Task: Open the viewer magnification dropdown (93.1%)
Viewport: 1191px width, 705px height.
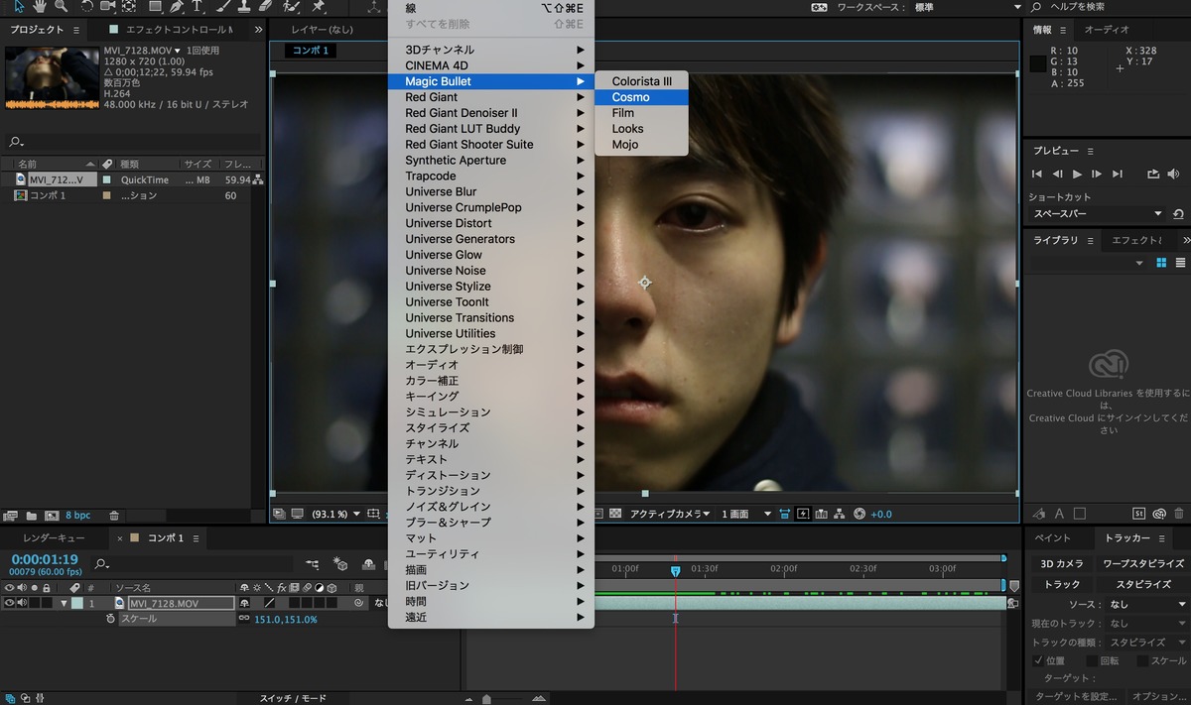Action: (x=335, y=514)
